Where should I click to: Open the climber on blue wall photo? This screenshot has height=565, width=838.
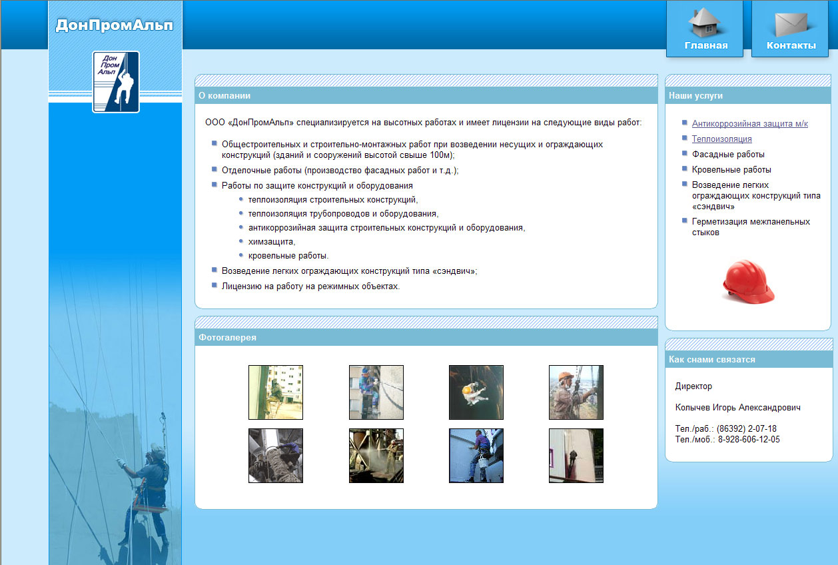tap(476, 455)
